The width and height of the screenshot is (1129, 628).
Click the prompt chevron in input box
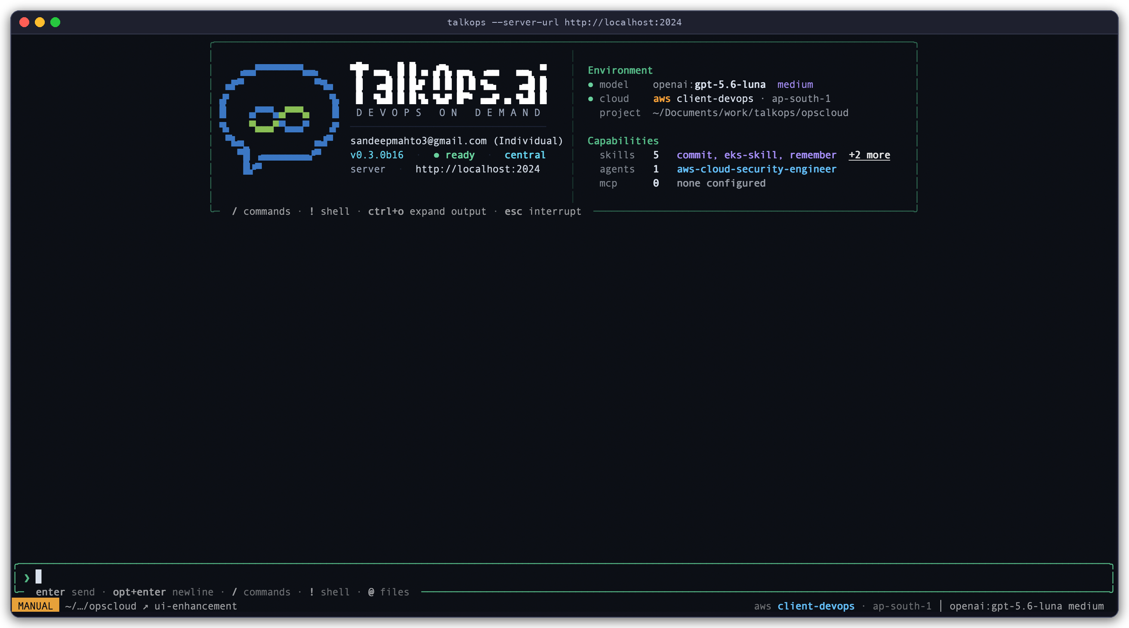pos(27,578)
